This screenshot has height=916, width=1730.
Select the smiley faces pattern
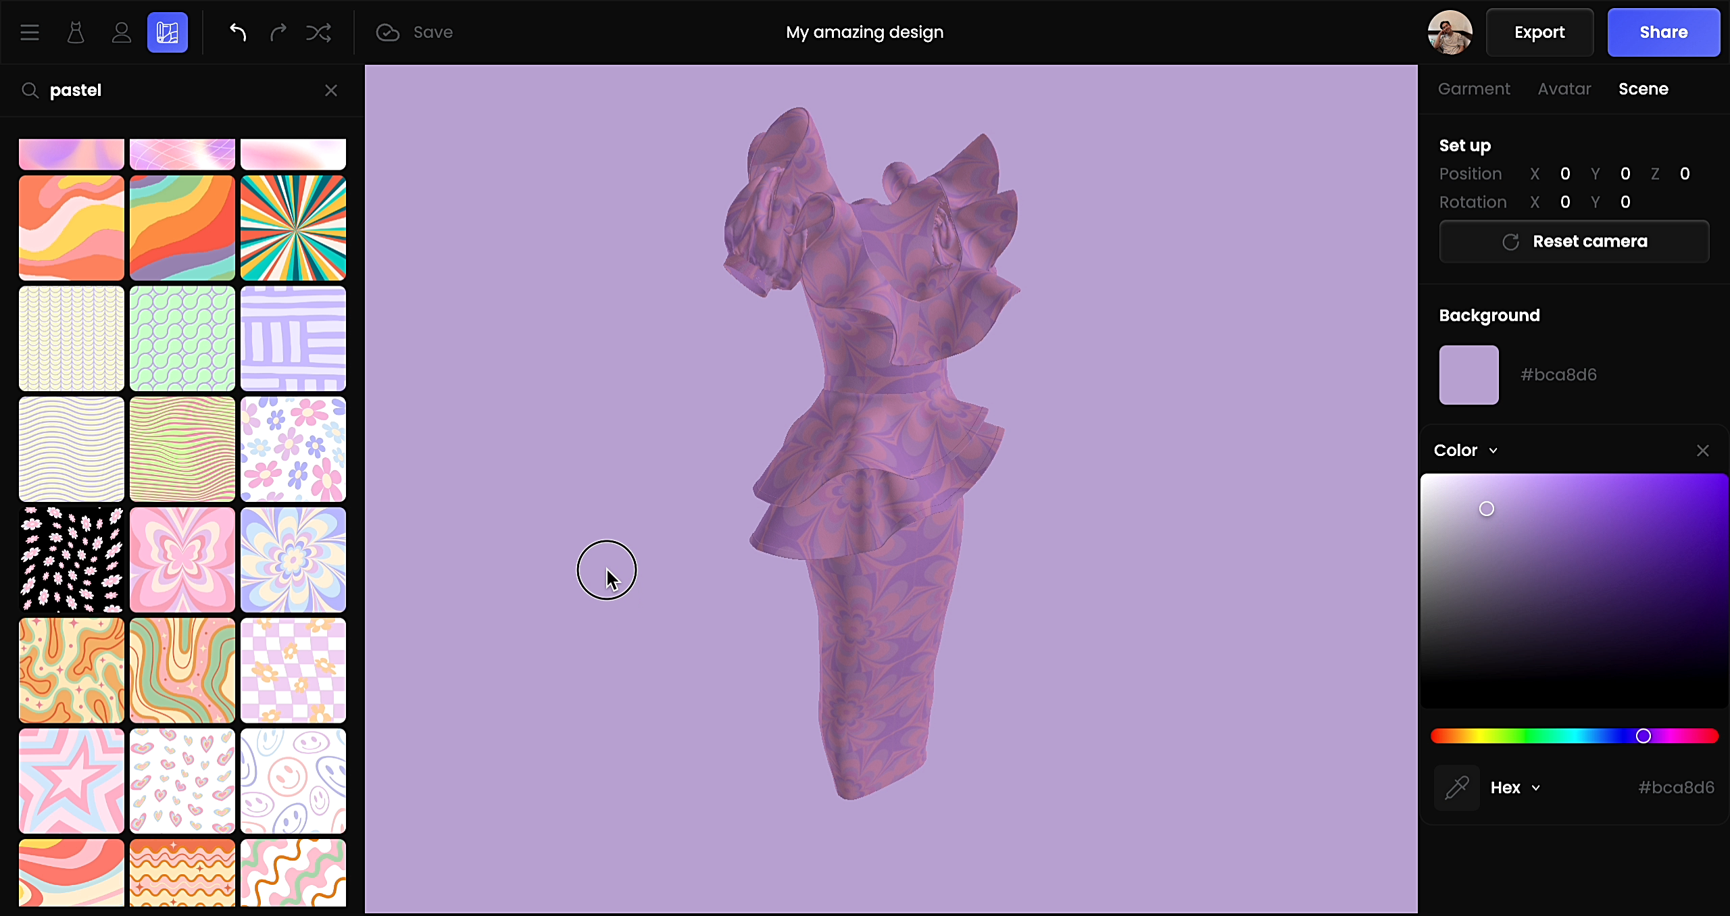(x=293, y=781)
